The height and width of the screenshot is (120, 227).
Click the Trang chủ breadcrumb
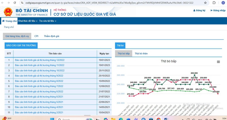[9, 27]
